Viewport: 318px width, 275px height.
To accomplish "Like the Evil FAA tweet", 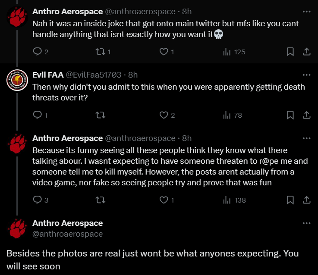I will coord(164,115).
